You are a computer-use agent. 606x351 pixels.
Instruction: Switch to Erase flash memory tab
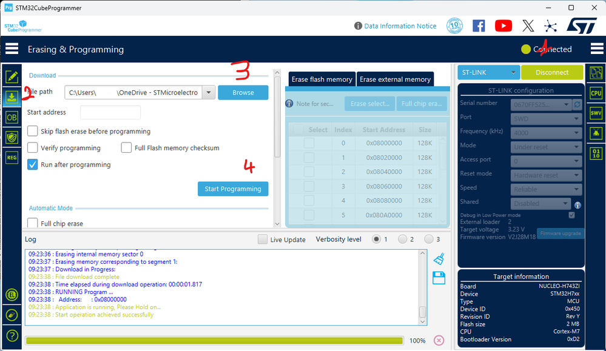point(322,79)
